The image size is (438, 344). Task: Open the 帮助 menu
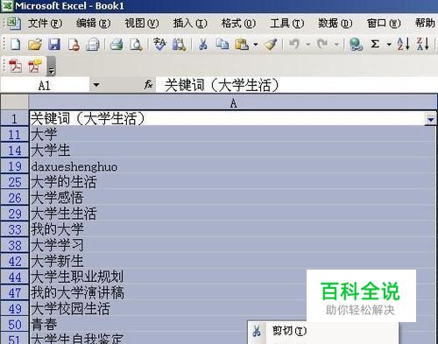point(425,23)
